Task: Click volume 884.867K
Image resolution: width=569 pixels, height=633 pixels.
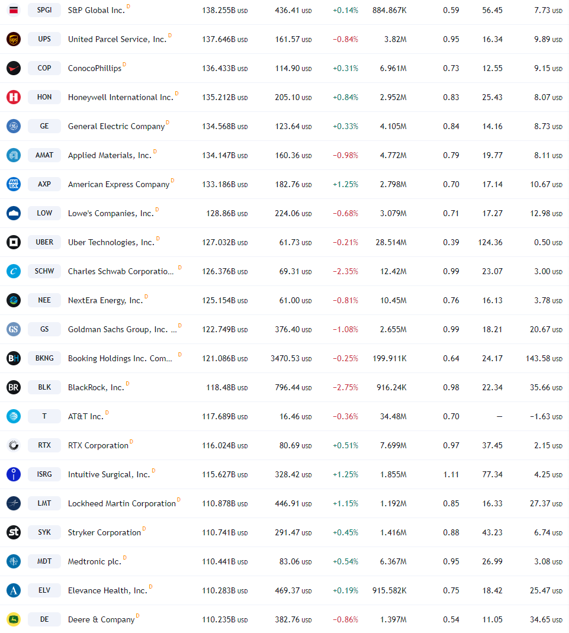Action: (x=390, y=11)
